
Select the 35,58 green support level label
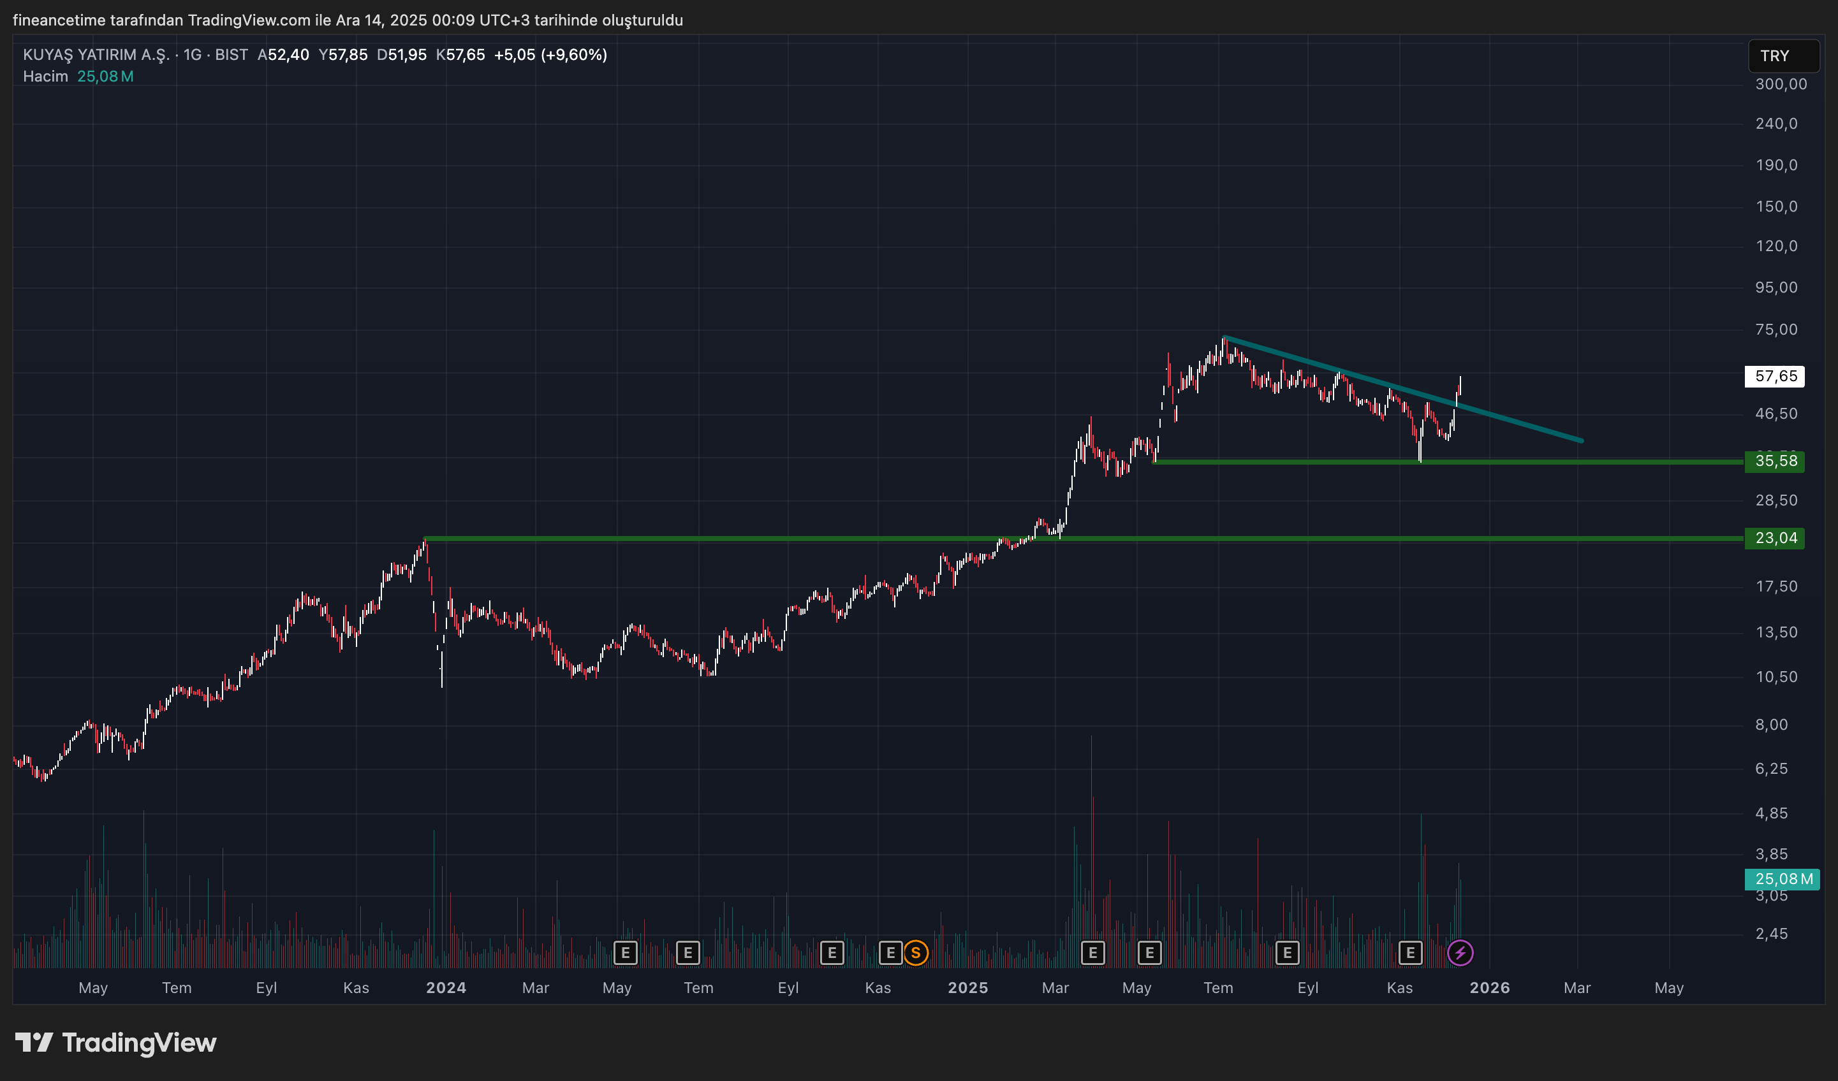[x=1775, y=461]
